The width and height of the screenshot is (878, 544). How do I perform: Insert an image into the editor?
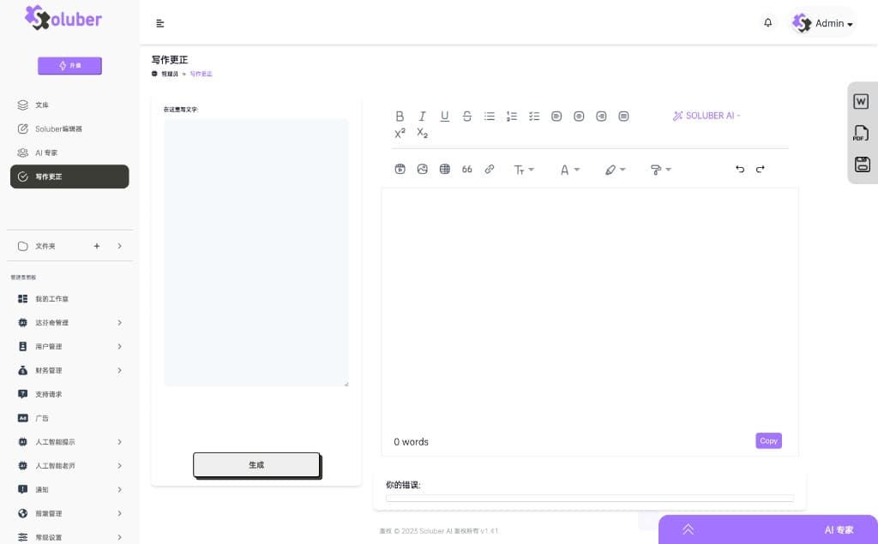point(422,169)
